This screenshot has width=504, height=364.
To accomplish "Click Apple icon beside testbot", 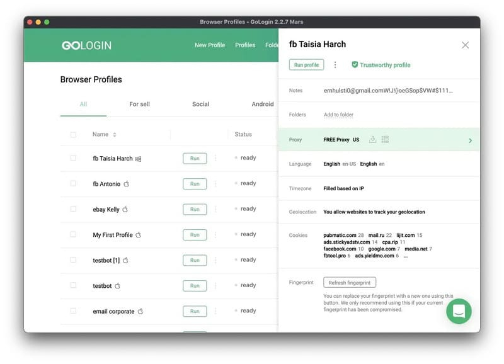I will pyautogui.click(x=117, y=285).
